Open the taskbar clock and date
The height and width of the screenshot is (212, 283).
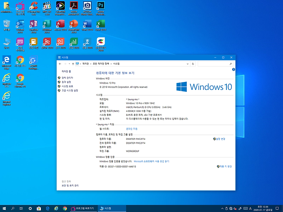pos(263,208)
